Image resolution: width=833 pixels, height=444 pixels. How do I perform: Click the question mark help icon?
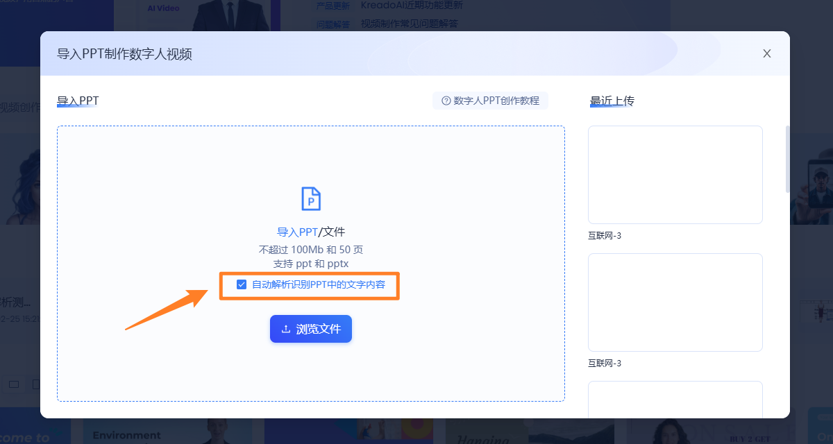coord(446,101)
